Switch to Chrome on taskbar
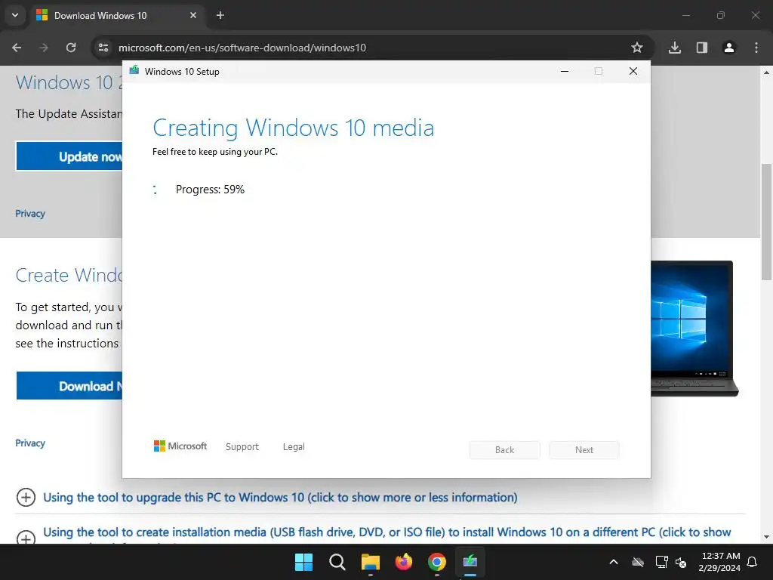The image size is (773, 580). tap(437, 562)
